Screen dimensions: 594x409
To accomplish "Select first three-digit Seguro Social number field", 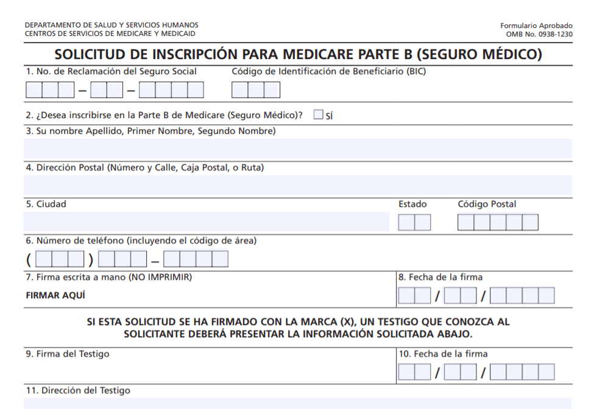I will [x=50, y=90].
